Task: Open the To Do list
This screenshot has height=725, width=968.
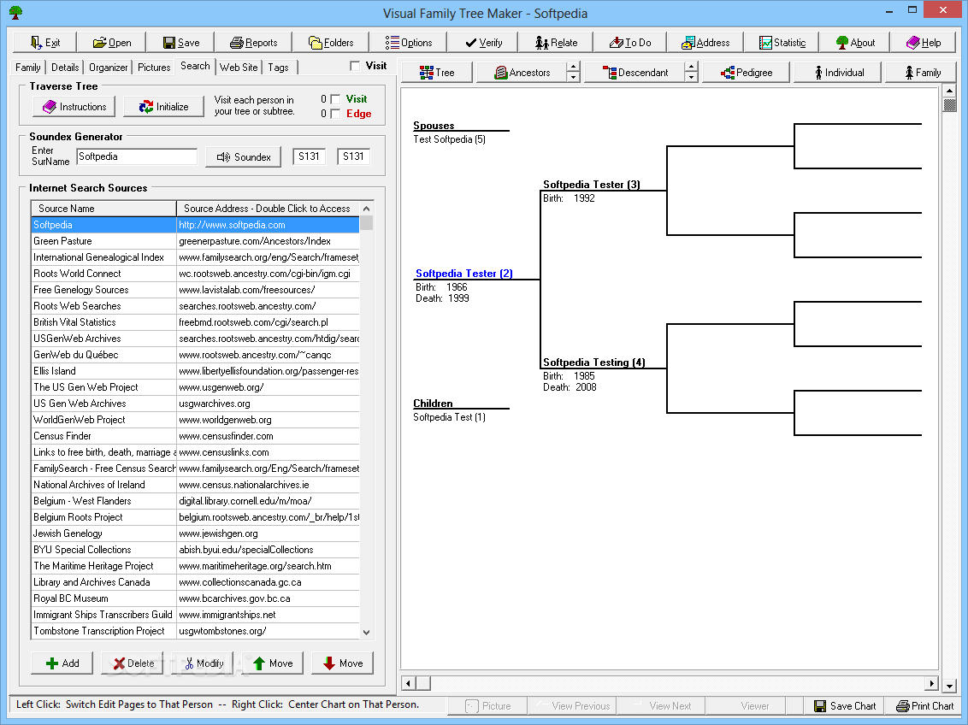Action: [629, 43]
